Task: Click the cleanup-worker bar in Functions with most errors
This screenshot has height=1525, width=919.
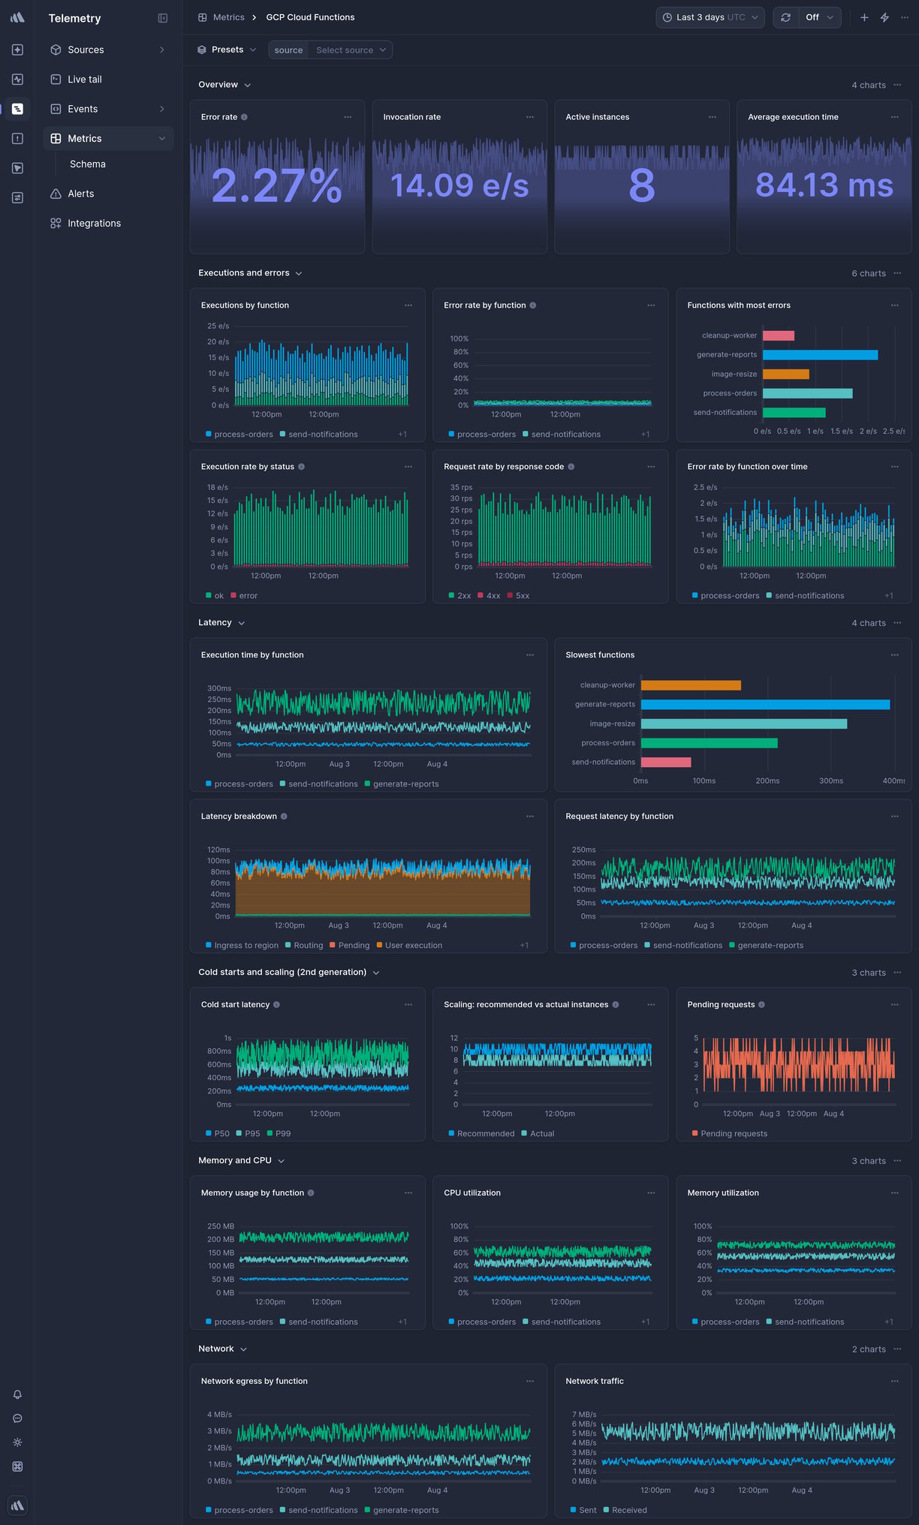Action: coord(779,335)
